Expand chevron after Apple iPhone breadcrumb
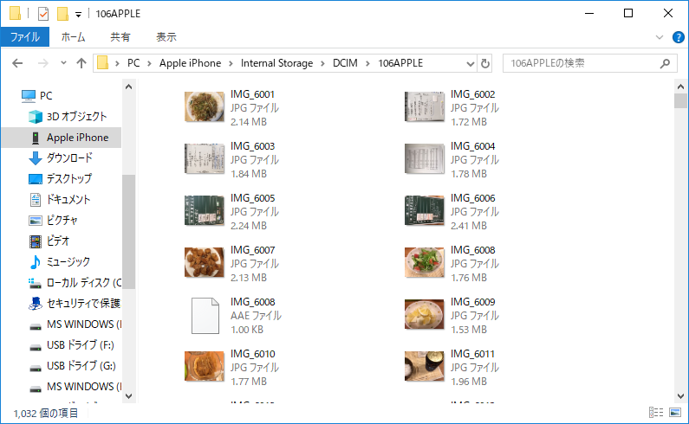Viewport: 689px width, 424px height. pyautogui.click(x=231, y=64)
